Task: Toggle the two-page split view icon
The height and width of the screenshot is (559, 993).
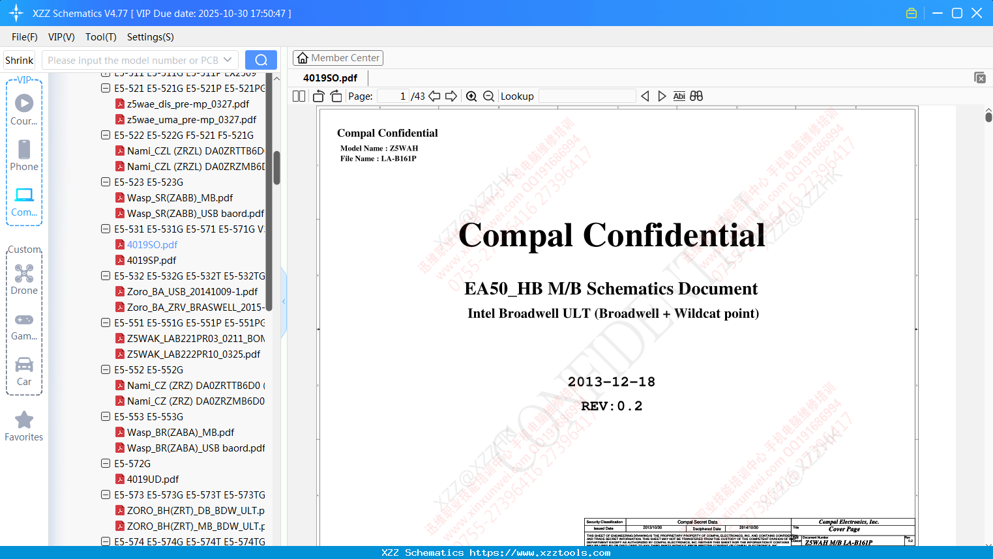Action: pyautogui.click(x=299, y=96)
